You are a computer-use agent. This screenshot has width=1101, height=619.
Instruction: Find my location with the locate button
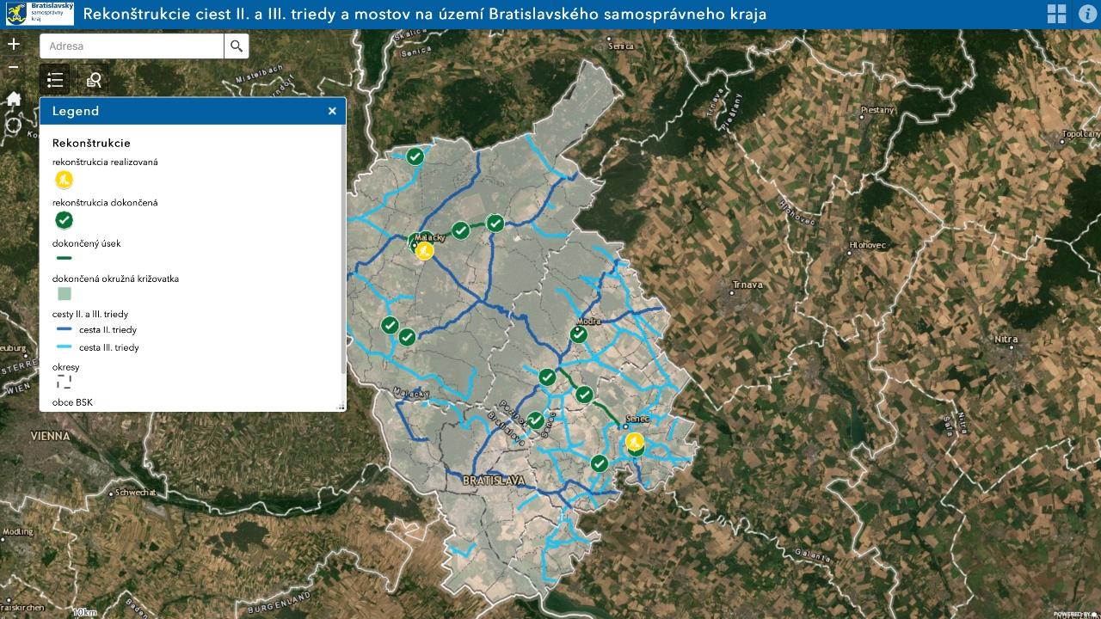pyautogui.click(x=14, y=126)
